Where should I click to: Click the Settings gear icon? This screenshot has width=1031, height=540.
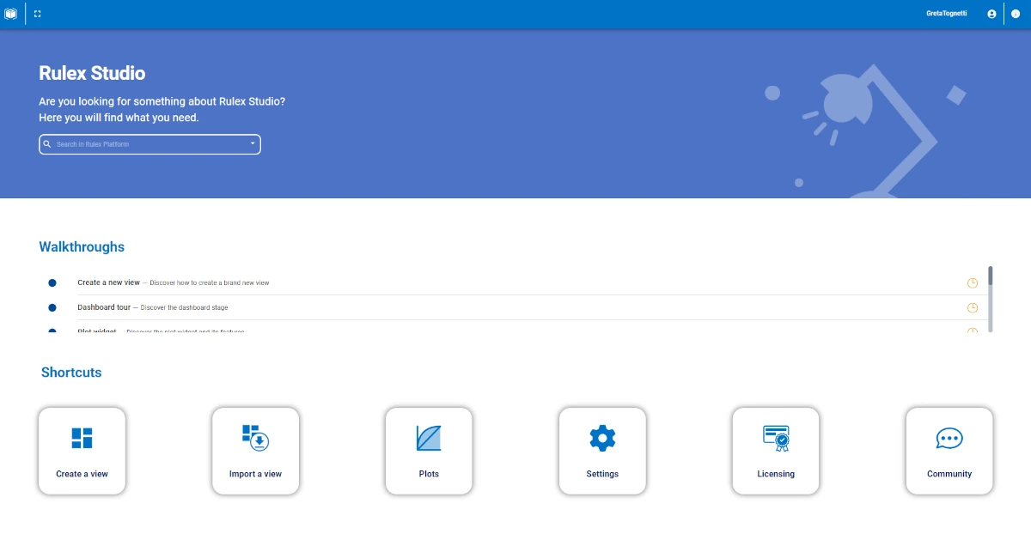click(x=602, y=438)
